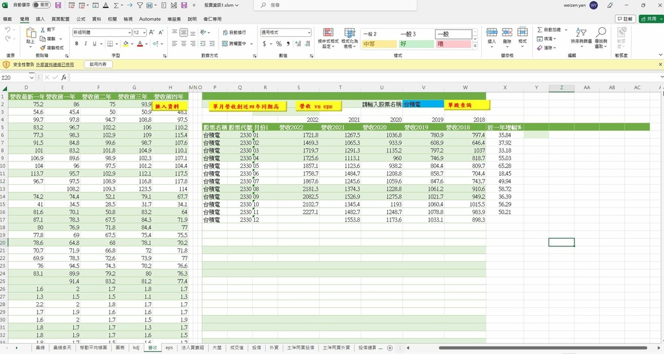Apply the red Font Color
664x354 pixels.
point(140,43)
